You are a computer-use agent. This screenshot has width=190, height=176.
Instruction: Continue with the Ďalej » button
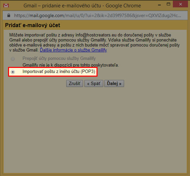[x=114, y=83]
